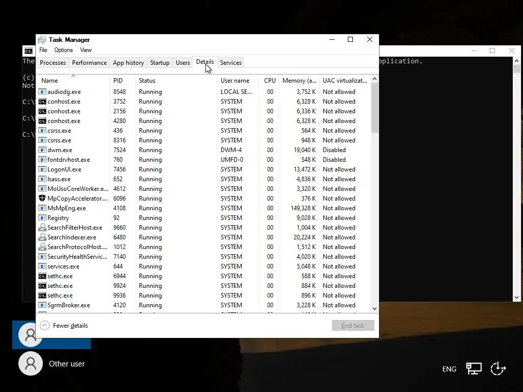
Task: Click the SecurityHealthService icon
Action: pos(42,257)
